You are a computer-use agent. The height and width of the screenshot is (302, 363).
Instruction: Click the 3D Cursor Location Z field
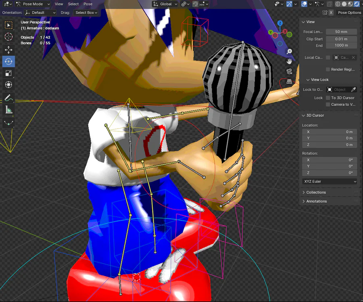click(x=330, y=145)
